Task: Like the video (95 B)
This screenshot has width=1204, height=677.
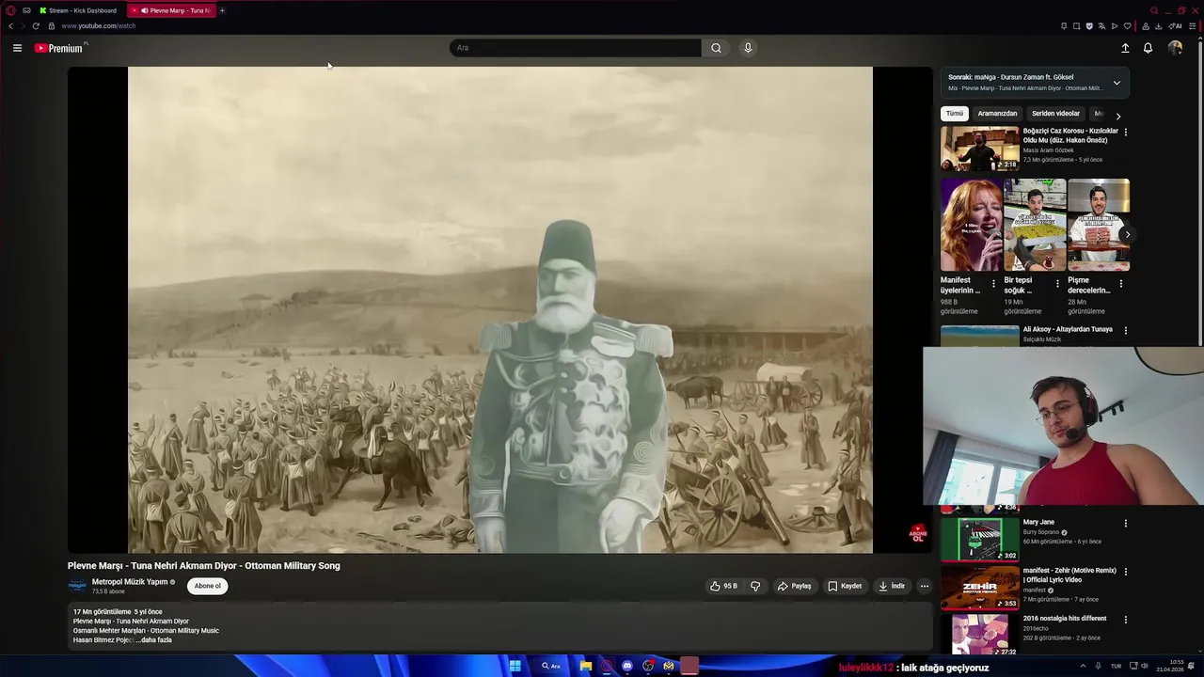Action: tap(723, 586)
